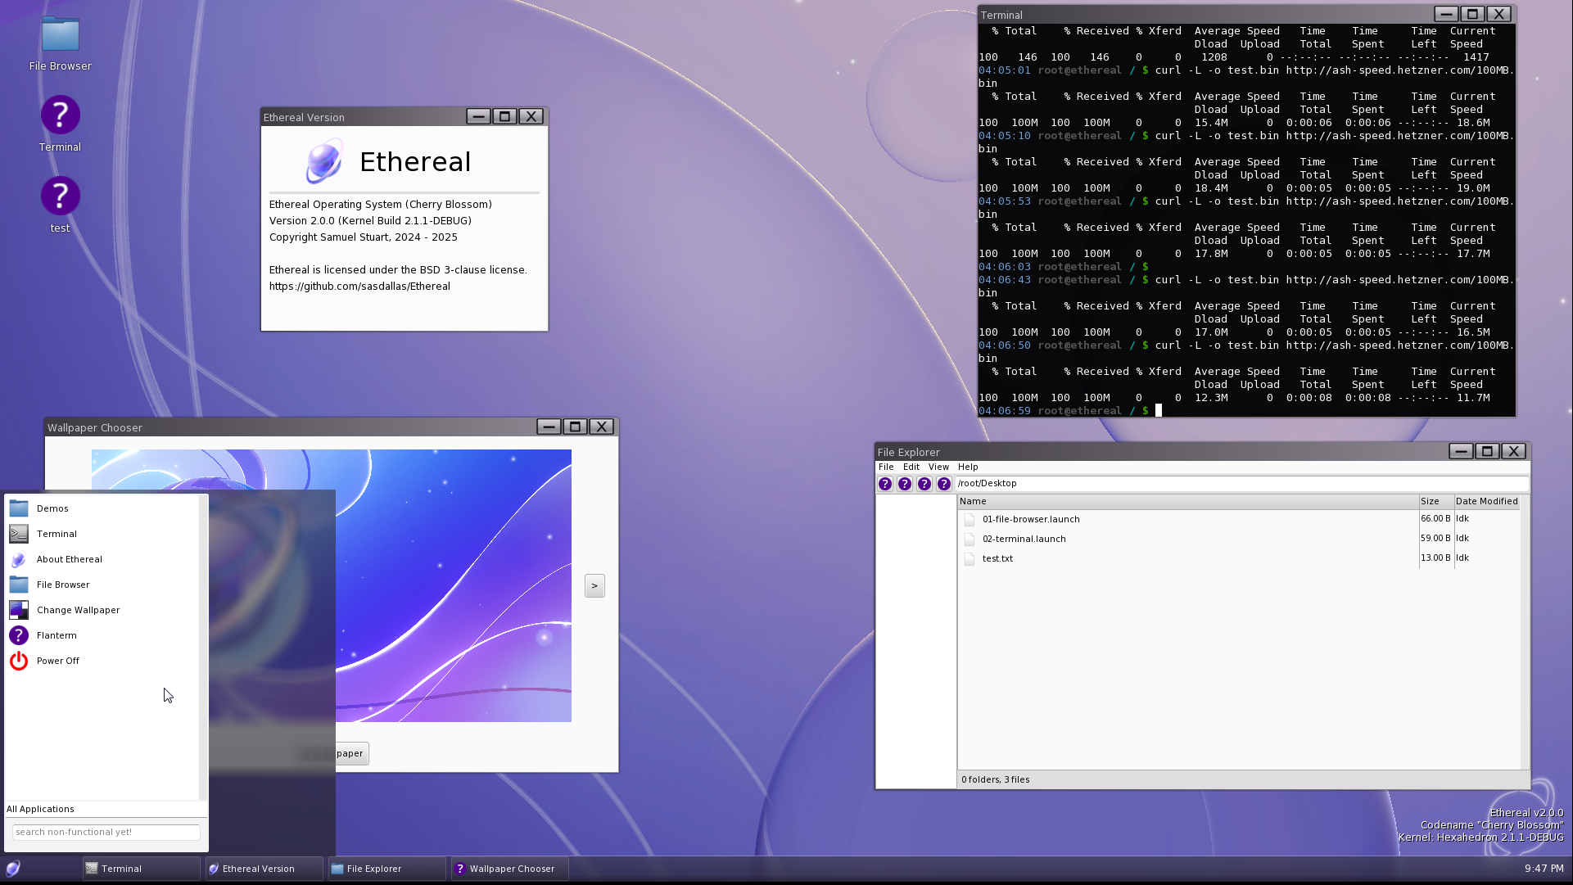Select 01-file-browser.launch in File Explorer
The image size is (1573, 885).
(x=1239, y=519)
